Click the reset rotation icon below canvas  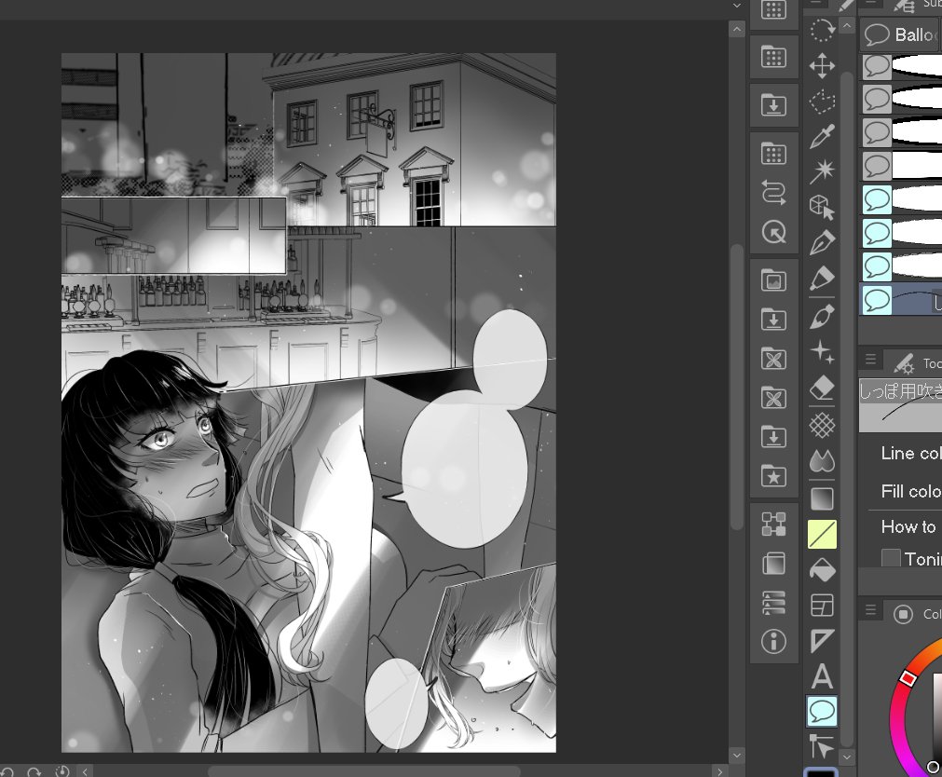[x=61, y=771]
